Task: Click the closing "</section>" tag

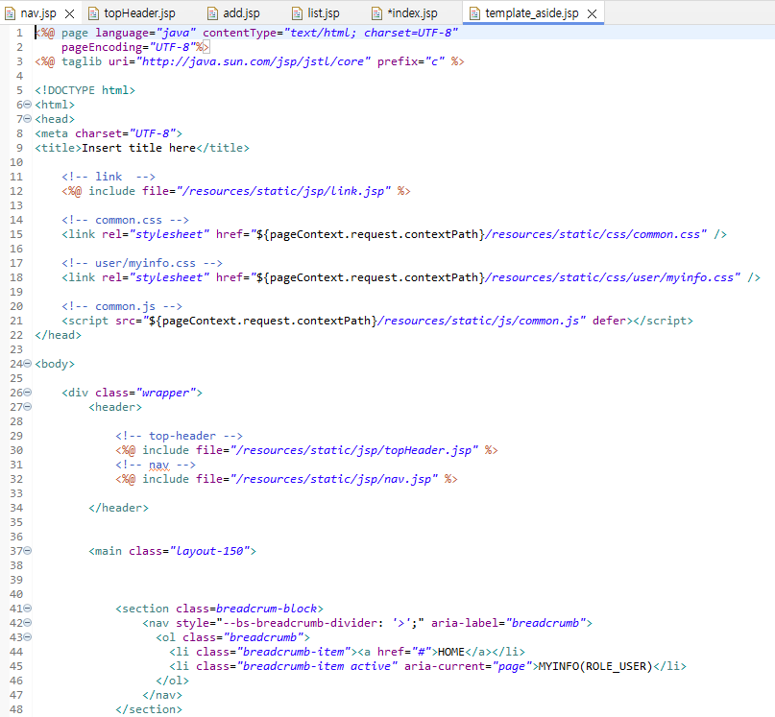Action: (x=149, y=709)
